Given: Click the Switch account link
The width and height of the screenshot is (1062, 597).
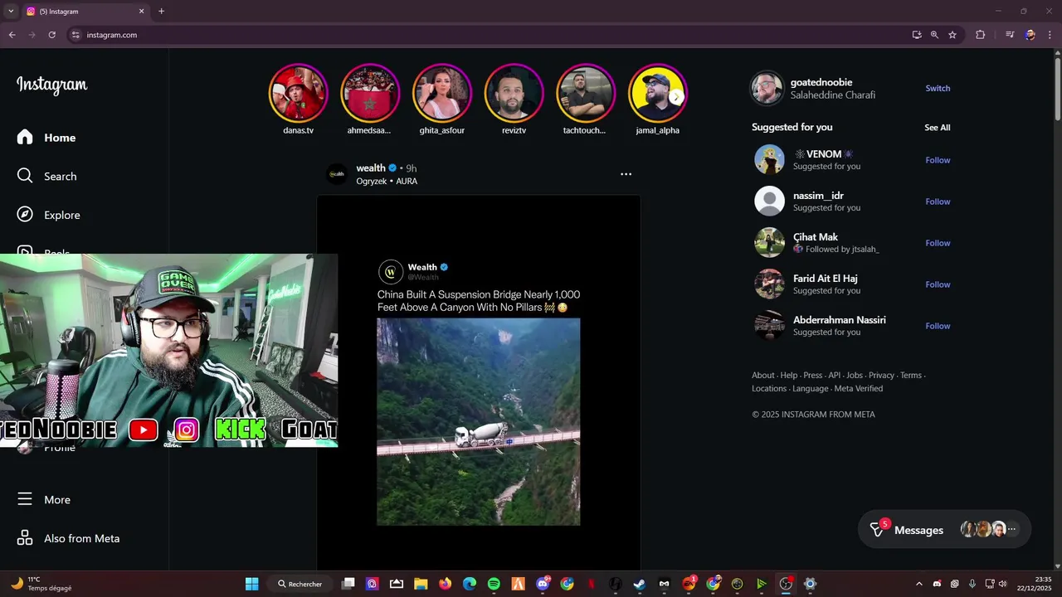Looking at the screenshot, I should 938,88.
